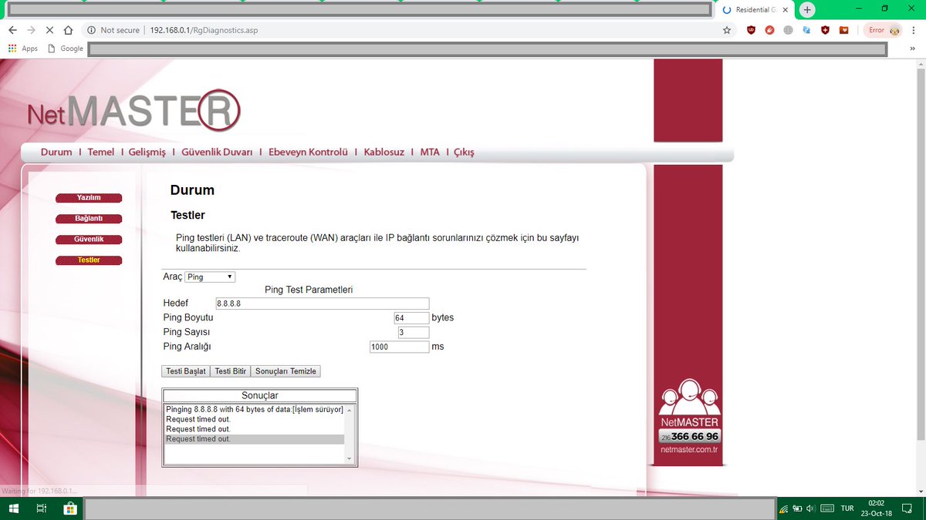Screen dimensions: 926x520
Task: Click the results list scrollbar down arrow
Action: (x=349, y=458)
